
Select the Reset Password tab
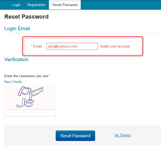click(65, 5)
